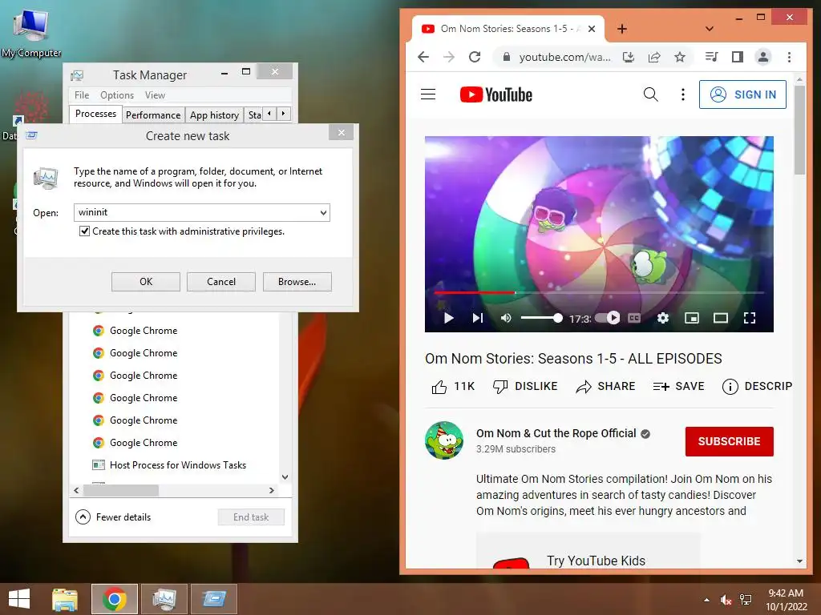Switch to the App history tab

pos(214,115)
